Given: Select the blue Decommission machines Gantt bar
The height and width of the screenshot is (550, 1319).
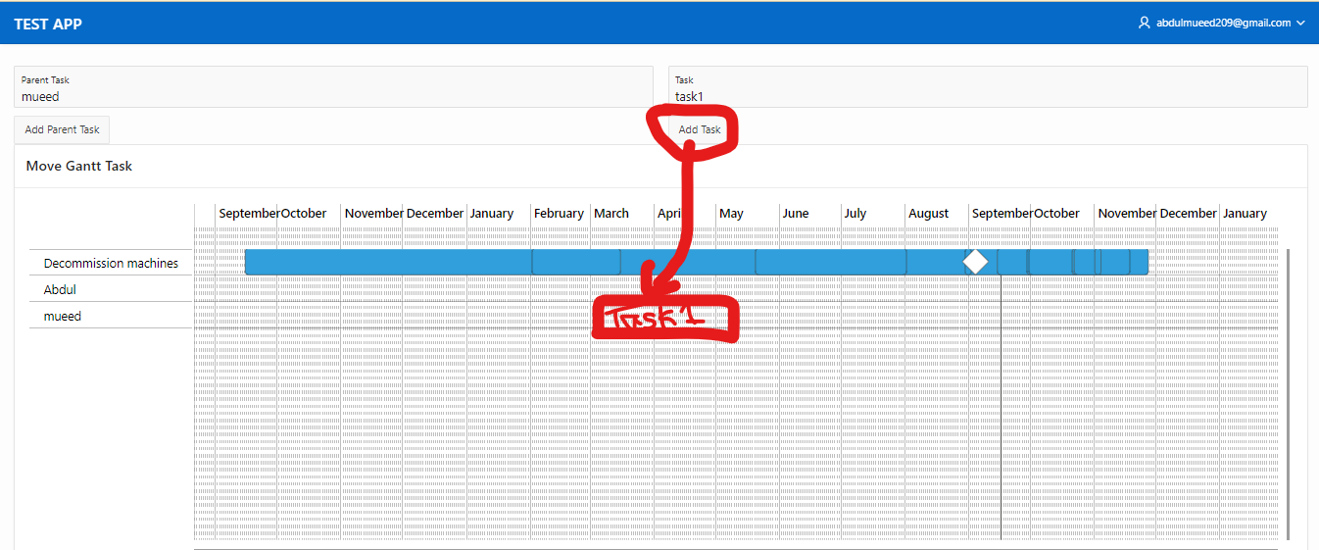Looking at the screenshot, I should click(x=392, y=262).
